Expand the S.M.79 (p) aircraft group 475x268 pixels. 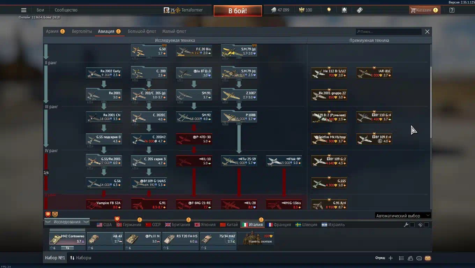(239, 51)
